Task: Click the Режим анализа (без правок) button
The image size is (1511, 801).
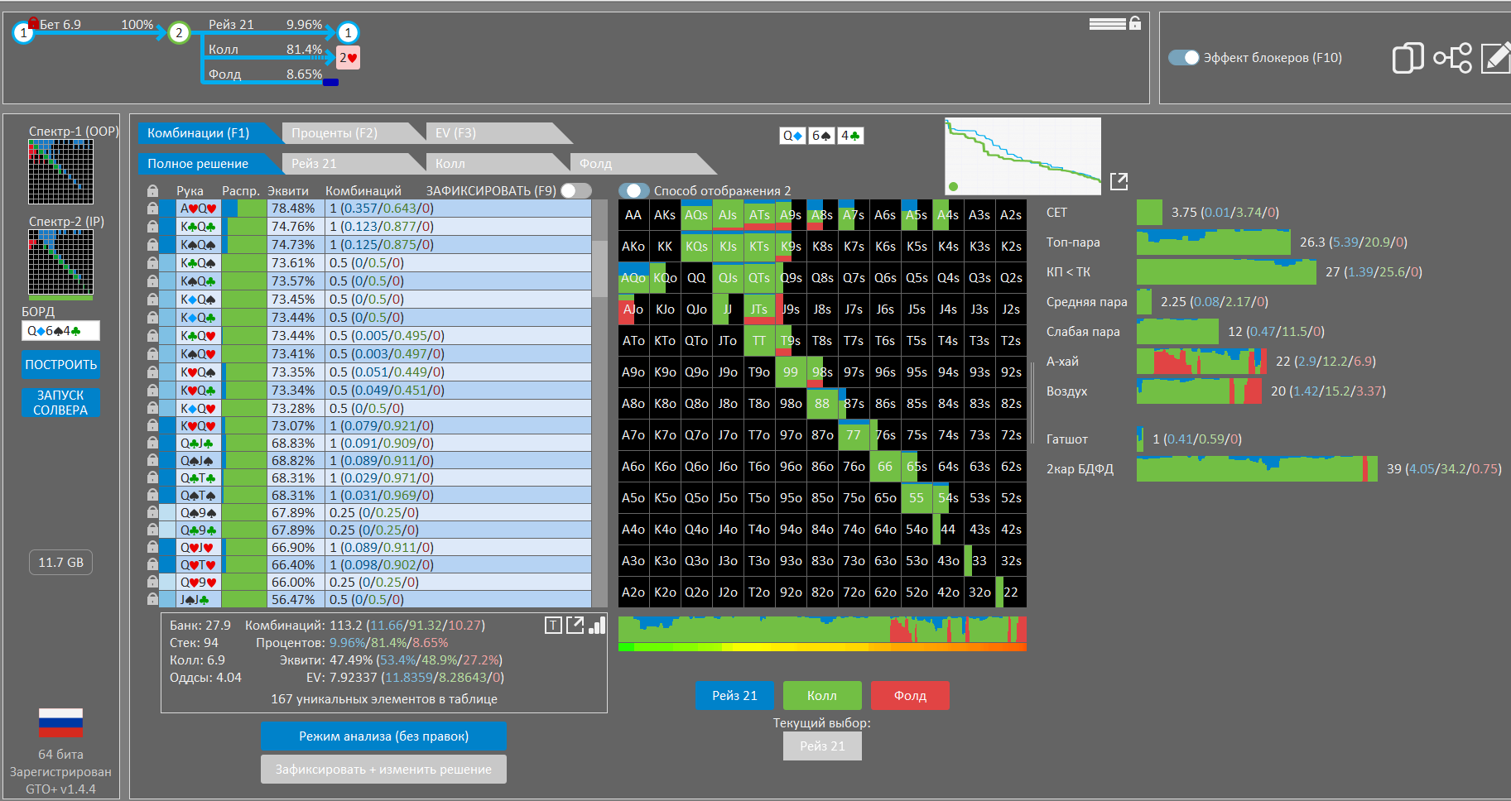Action: pyautogui.click(x=383, y=736)
